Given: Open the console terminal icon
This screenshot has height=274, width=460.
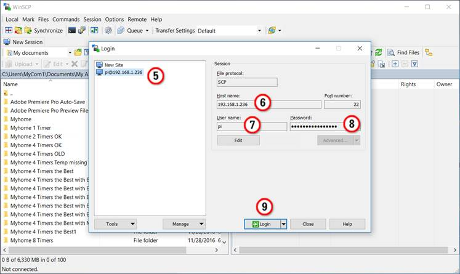Looking at the screenshot, I should tap(72, 30).
